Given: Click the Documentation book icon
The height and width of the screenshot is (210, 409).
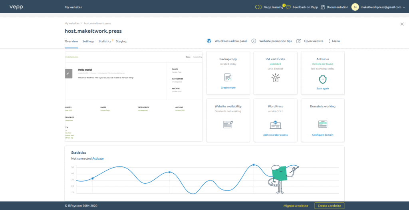Looking at the screenshot, I should coord(323,7).
